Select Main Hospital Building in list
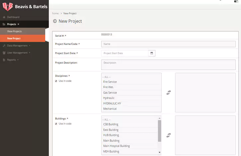The height and width of the screenshot is (156, 241). coord(116,146)
